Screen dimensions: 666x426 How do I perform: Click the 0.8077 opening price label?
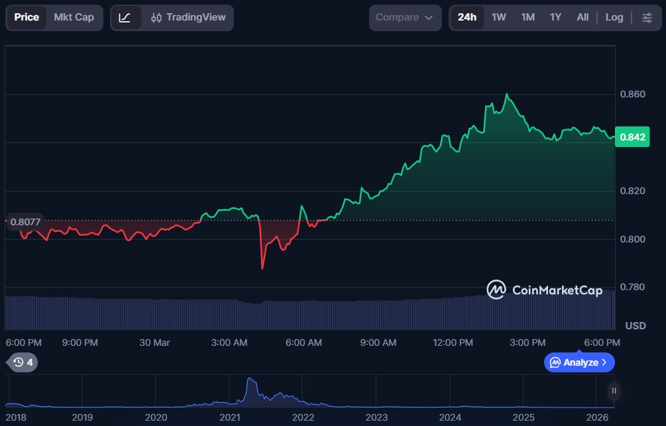click(x=25, y=223)
